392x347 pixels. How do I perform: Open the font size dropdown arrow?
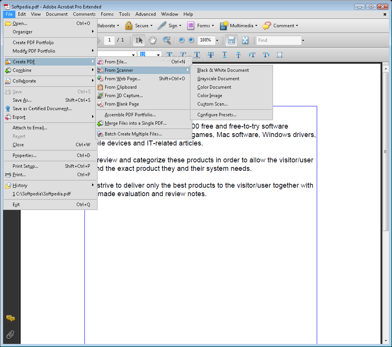click(158, 55)
